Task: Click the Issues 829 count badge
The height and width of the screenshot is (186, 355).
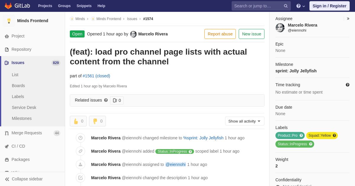Action: click(x=56, y=63)
